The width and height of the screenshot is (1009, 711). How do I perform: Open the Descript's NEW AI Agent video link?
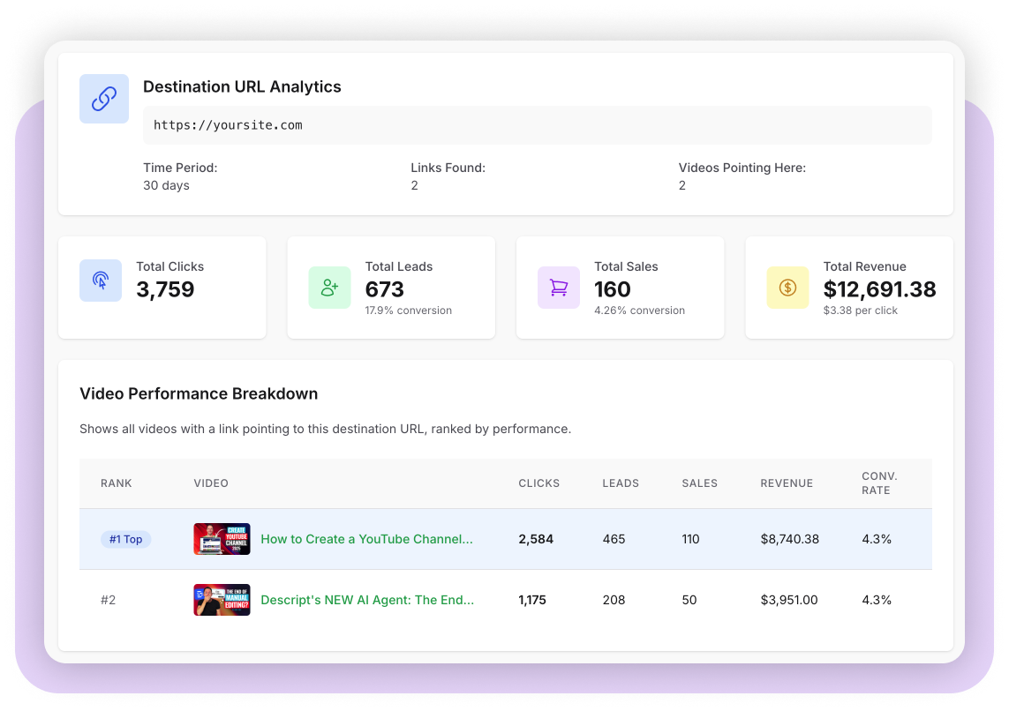click(x=367, y=600)
